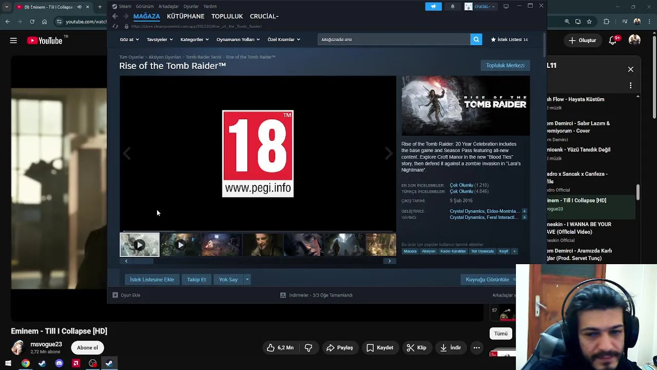Open more actions menu under video
The height and width of the screenshot is (370, 657).
(x=476, y=348)
